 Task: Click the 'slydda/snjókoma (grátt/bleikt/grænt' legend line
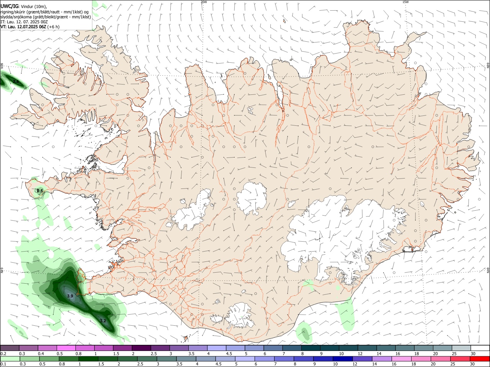pyautogui.click(x=46, y=17)
